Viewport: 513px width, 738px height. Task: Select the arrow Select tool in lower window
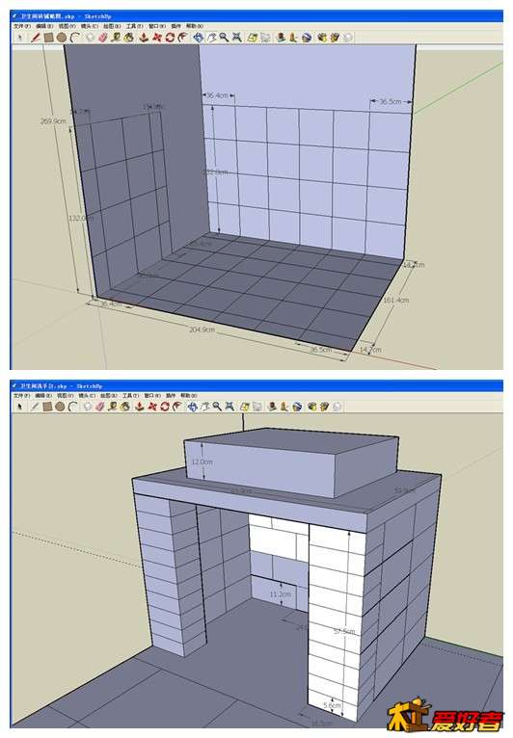(19, 407)
